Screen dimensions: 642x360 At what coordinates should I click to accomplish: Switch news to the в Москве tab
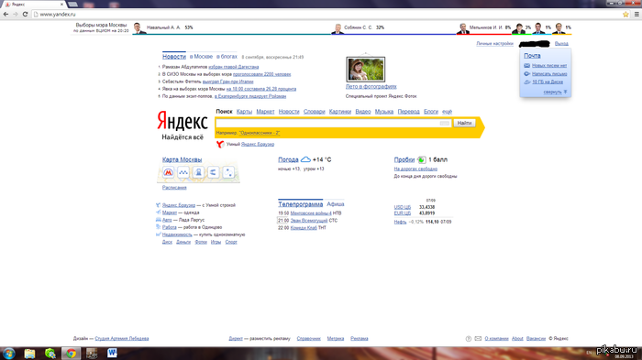click(x=201, y=57)
